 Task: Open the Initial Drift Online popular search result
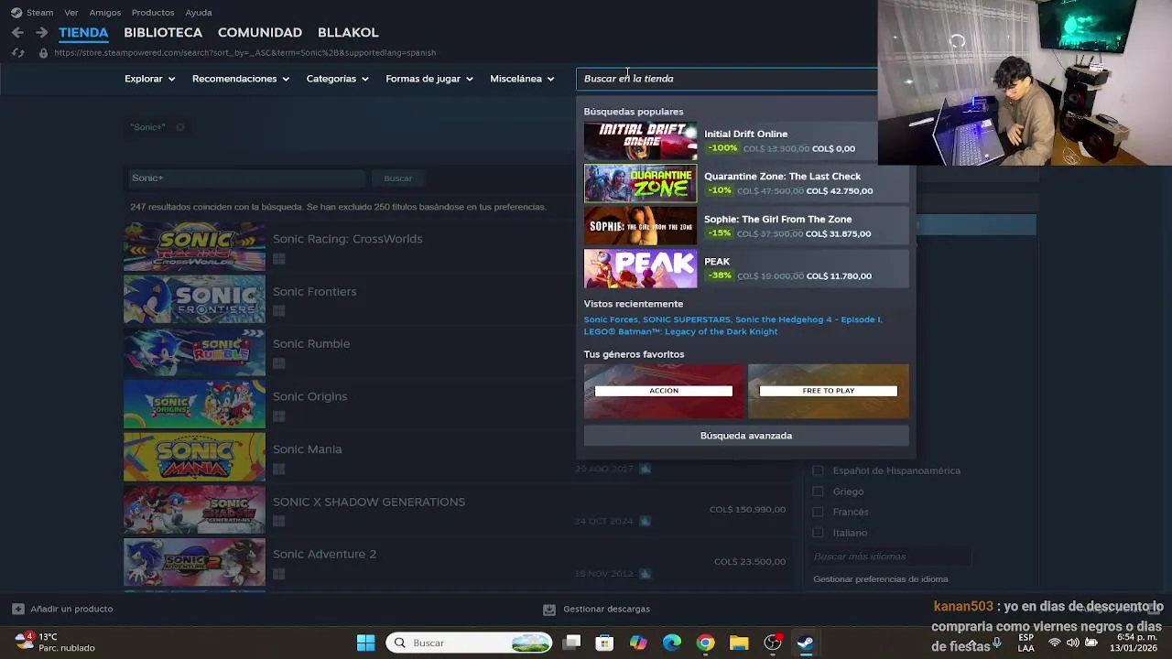pyautogui.click(x=746, y=141)
